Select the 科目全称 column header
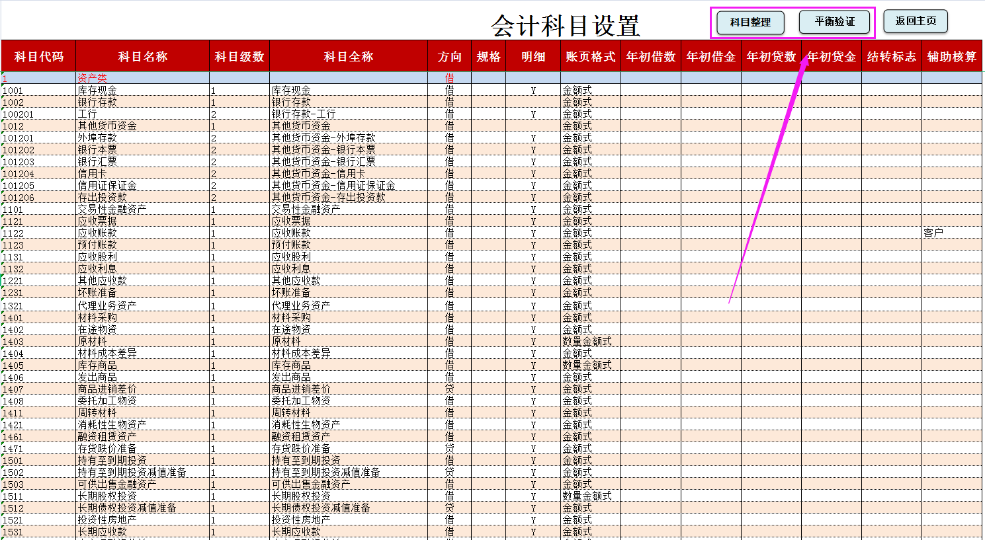Viewport: 985px width, 540px height. 349,57
